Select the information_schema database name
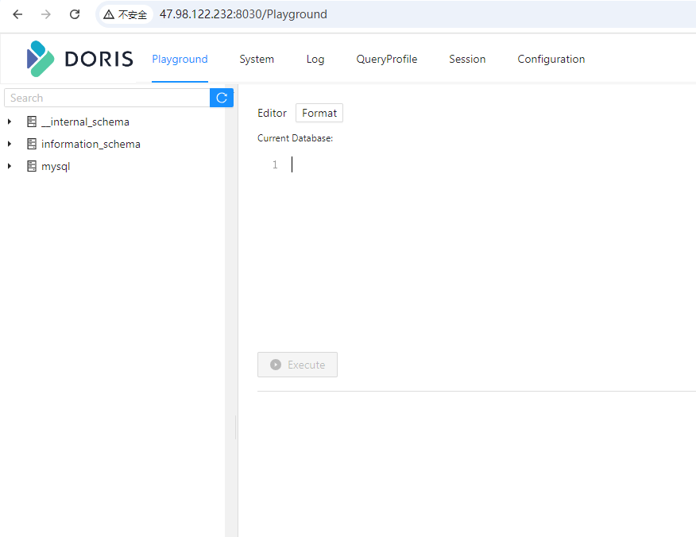 pyautogui.click(x=91, y=144)
